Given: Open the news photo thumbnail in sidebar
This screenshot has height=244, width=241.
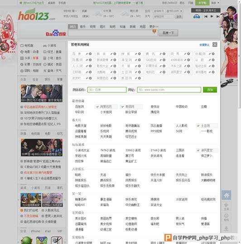Looking at the screenshot, I should pyautogui.click(x=42, y=93).
